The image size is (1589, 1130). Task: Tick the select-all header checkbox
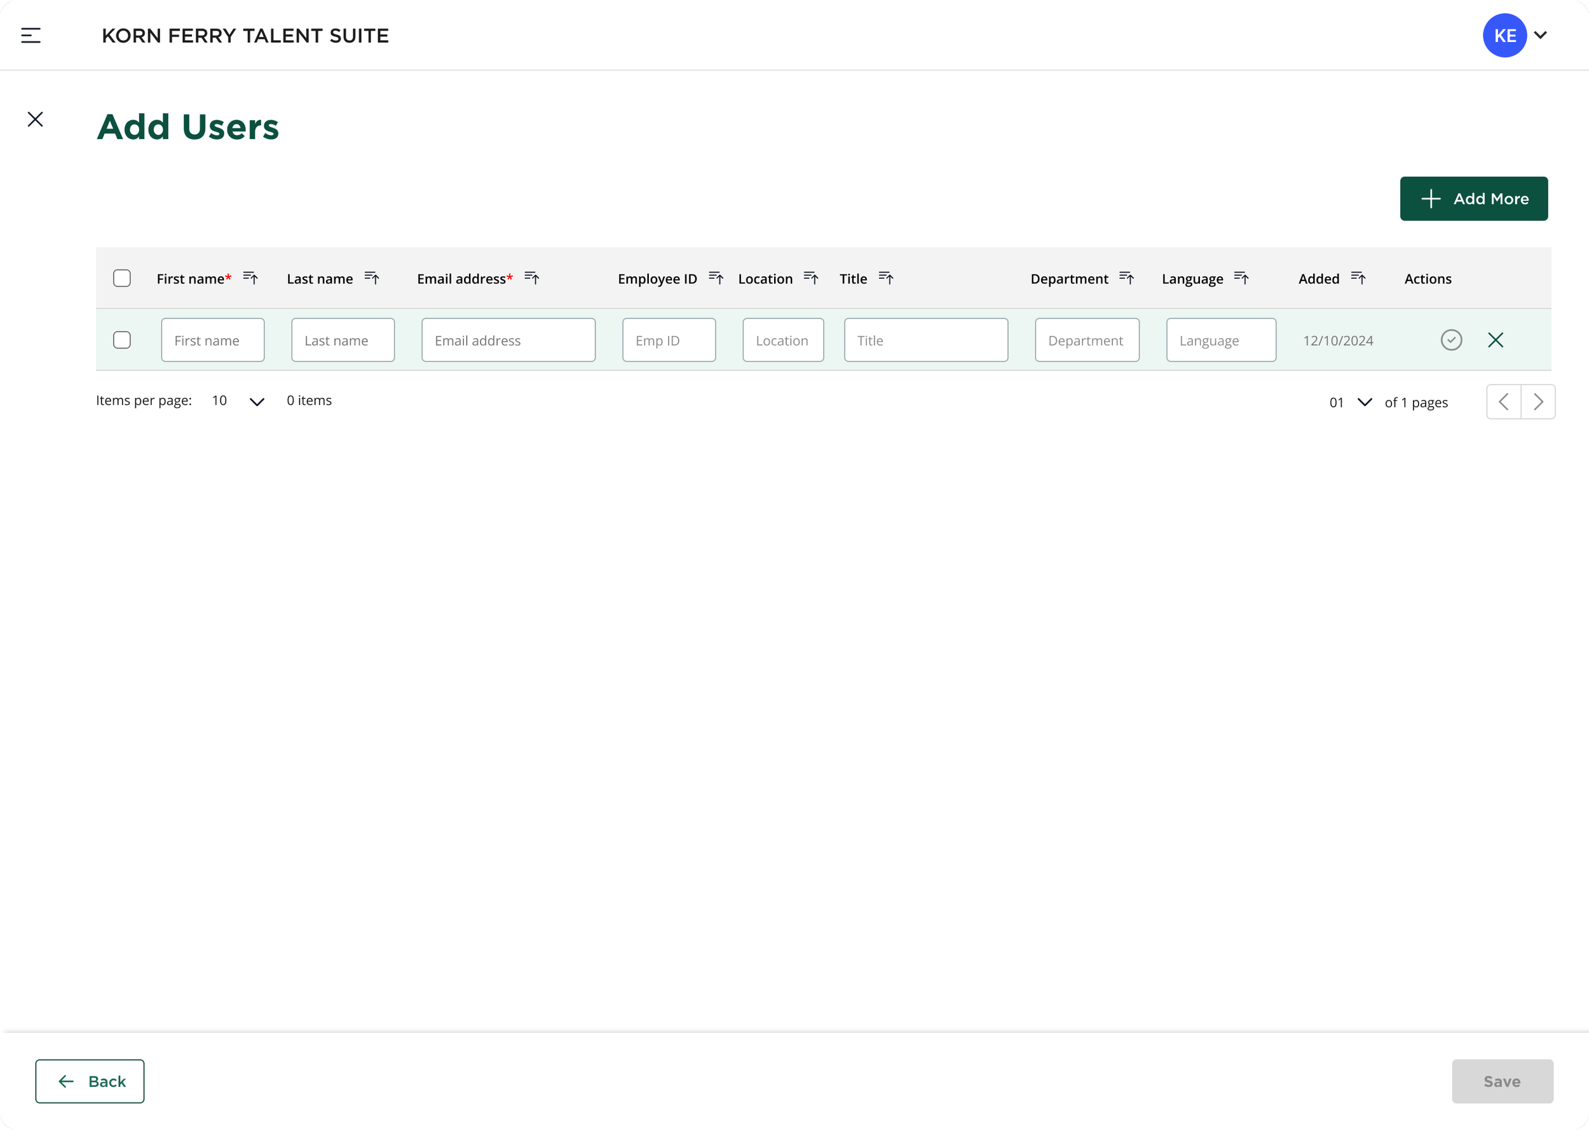click(x=122, y=278)
